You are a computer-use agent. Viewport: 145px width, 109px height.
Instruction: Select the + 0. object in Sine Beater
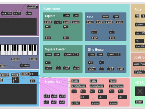point(91,63)
